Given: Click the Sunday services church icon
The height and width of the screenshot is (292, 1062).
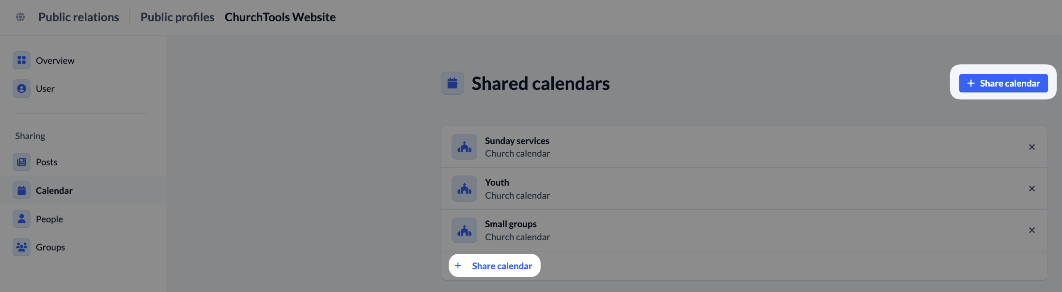Looking at the screenshot, I should click(x=464, y=147).
